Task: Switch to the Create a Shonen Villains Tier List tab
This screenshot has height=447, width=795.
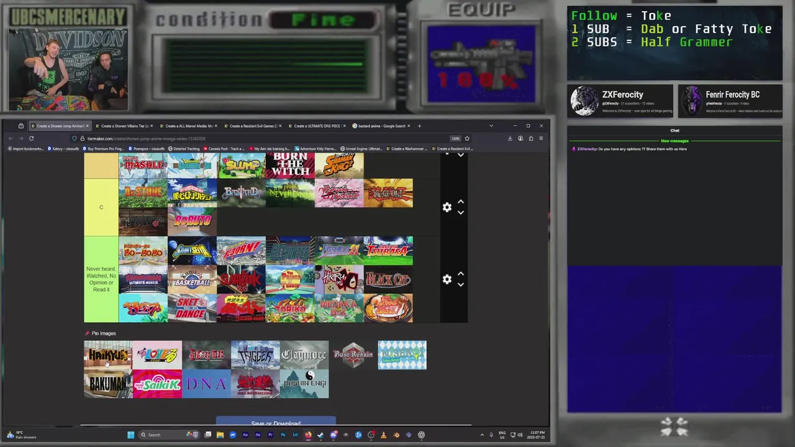Action: click(x=124, y=126)
